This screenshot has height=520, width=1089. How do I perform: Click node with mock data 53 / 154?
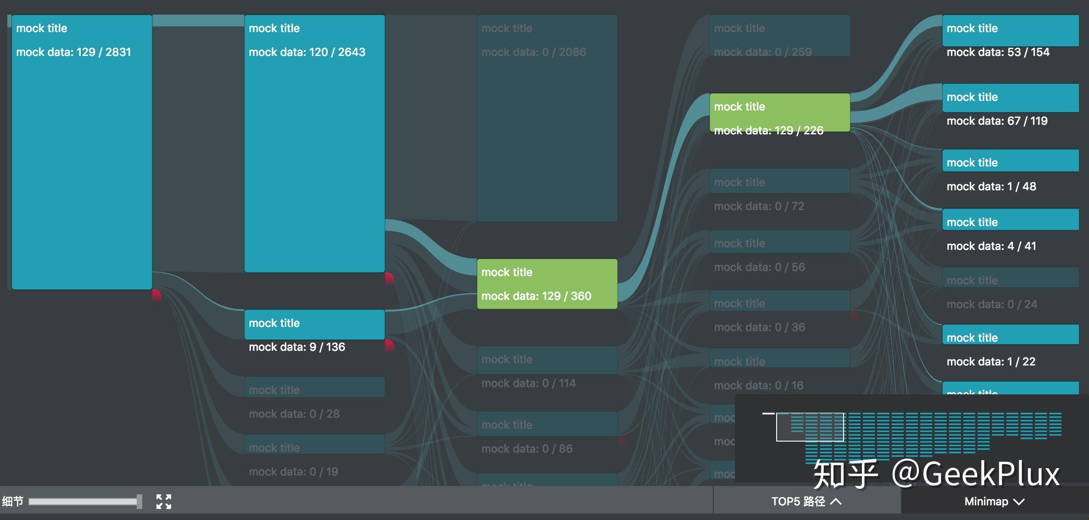click(x=1010, y=30)
